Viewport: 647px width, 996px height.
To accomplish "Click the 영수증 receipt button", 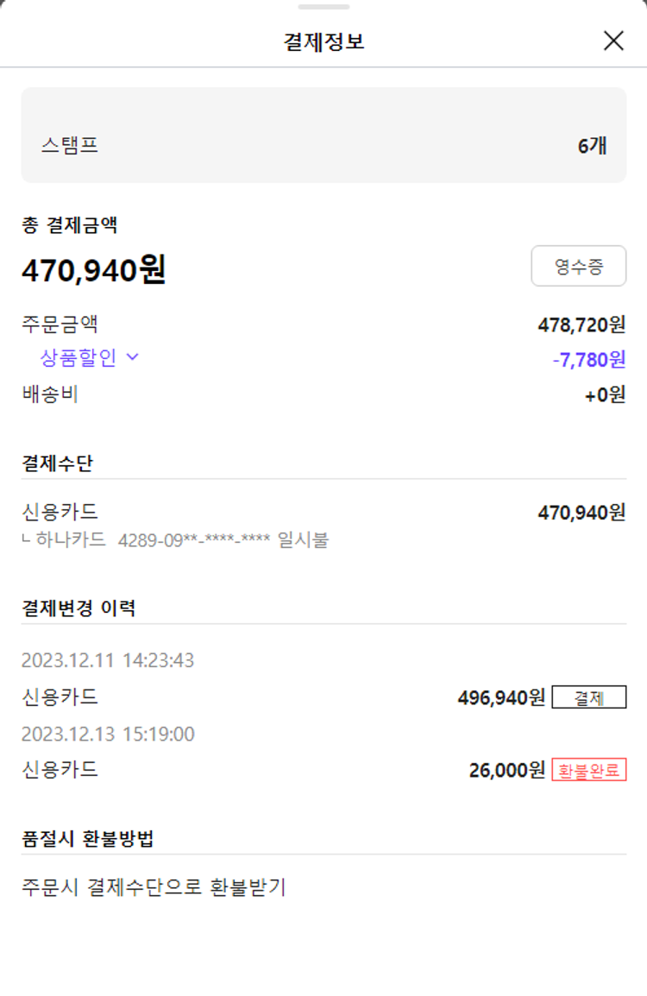I will 578,267.
